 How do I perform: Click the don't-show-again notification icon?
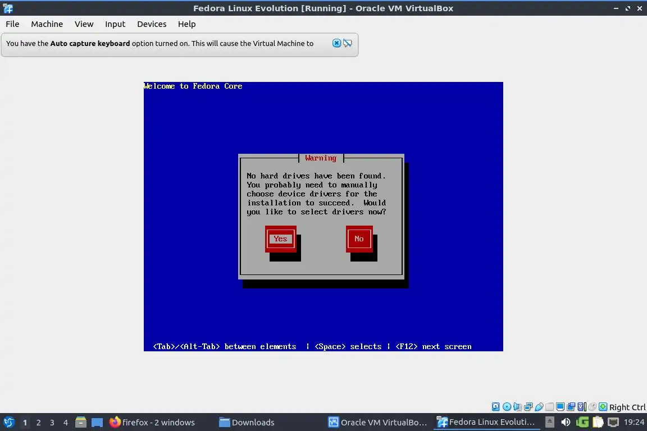348,43
